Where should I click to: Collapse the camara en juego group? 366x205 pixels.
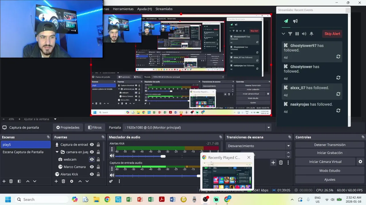click(57, 152)
